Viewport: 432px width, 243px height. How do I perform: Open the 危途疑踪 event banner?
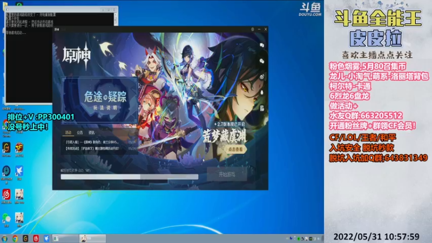100,100
